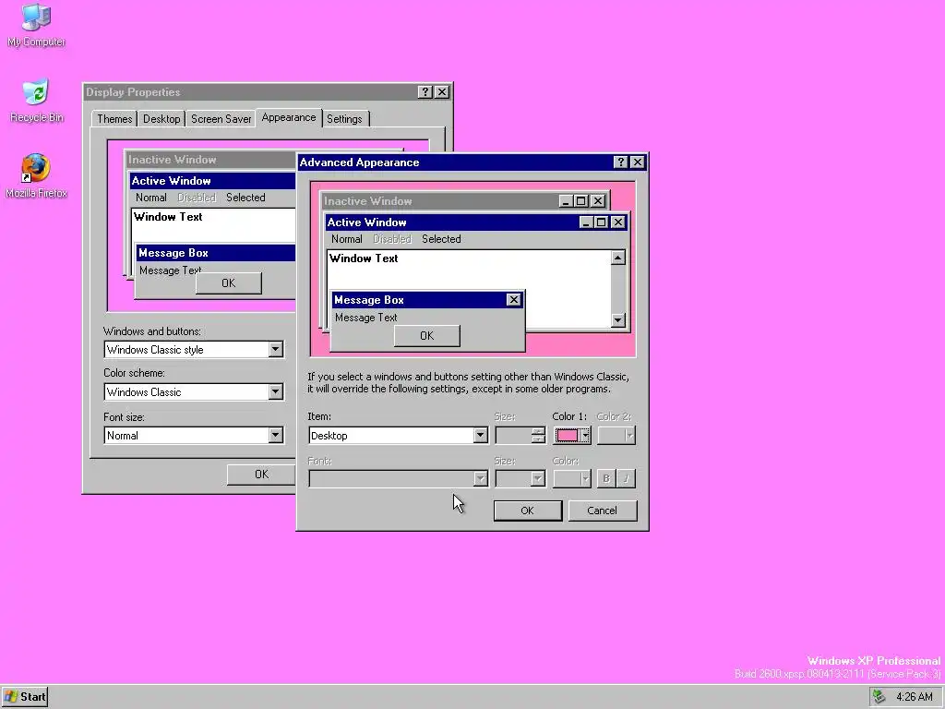Select the Recycle Bin desktop icon
Image resolution: width=945 pixels, height=709 pixels.
36,101
